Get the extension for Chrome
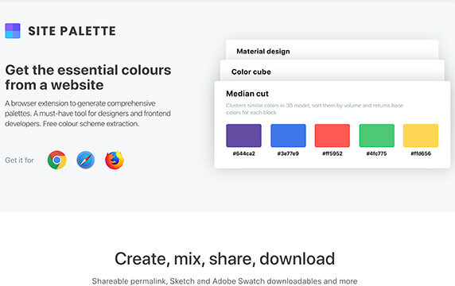Image resolution: width=455 pixels, height=286 pixels. [57, 160]
